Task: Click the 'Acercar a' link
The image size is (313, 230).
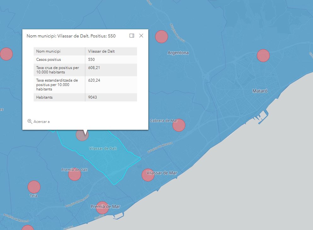Action: 42,122
